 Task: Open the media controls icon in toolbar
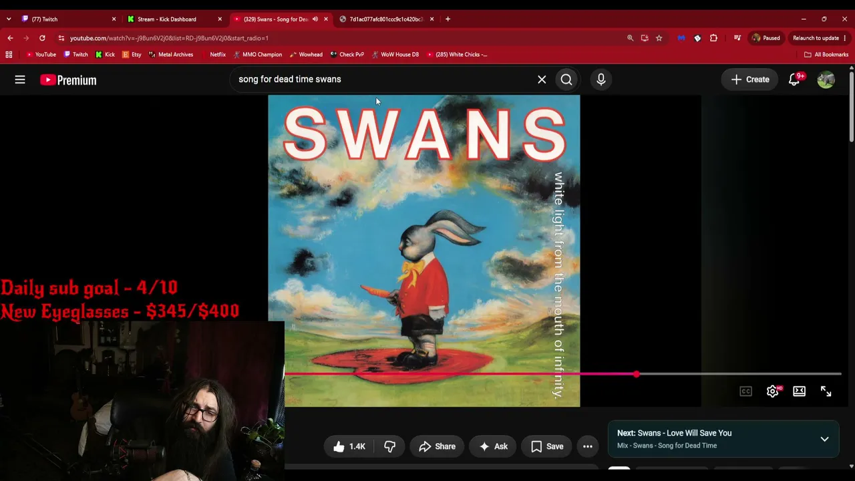737,38
